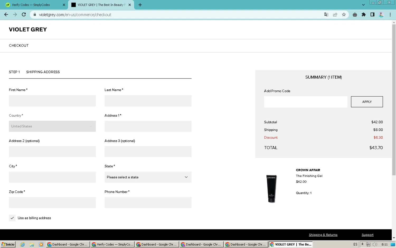
Task: Open the Support footer link
Action: (x=367, y=235)
